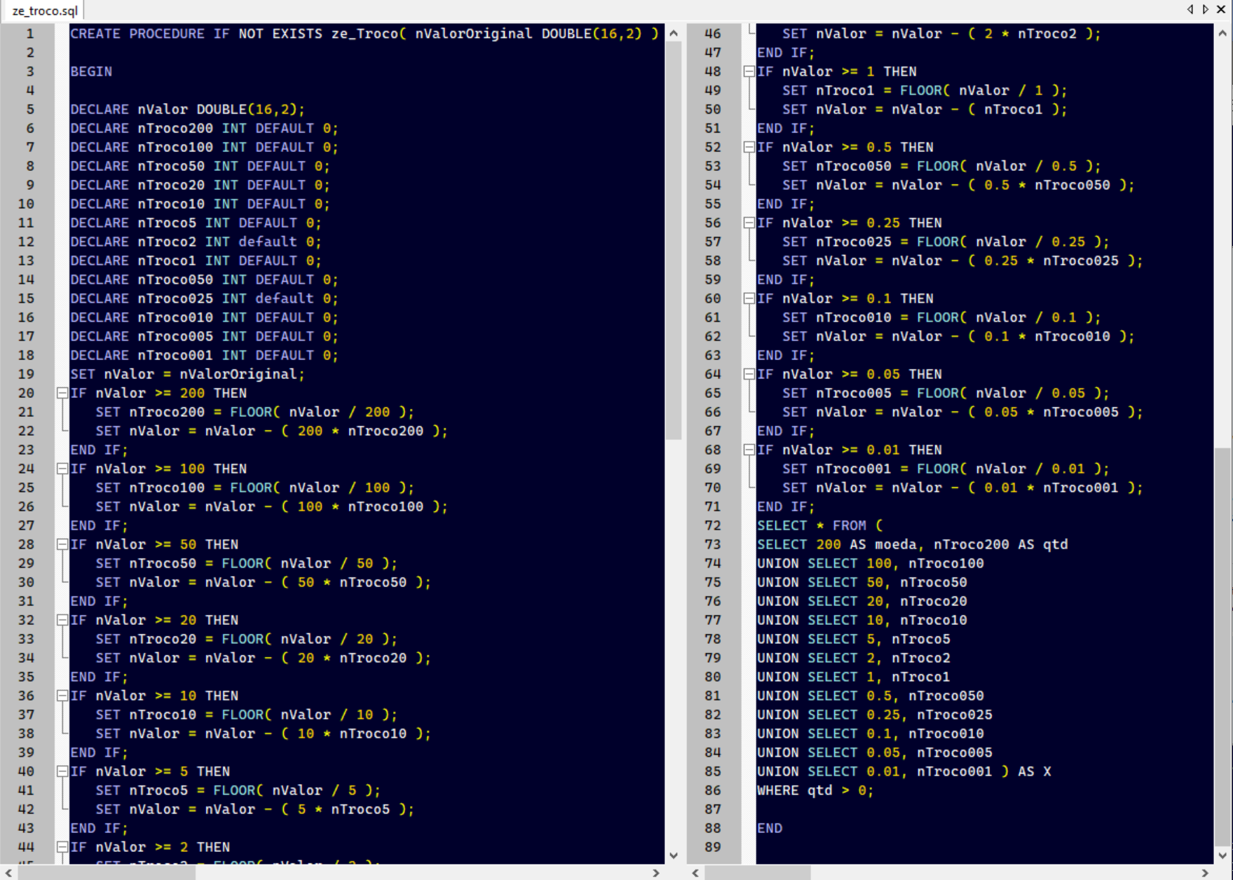
Task: Collapse the IF nValor >= 1 block
Action: pyautogui.click(x=749, y=71)
